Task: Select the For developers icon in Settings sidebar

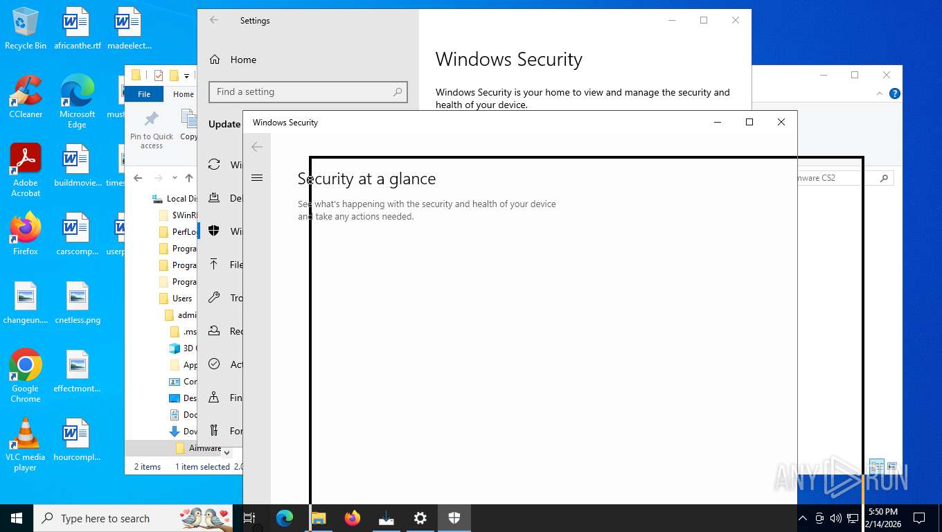Action: 215,431
